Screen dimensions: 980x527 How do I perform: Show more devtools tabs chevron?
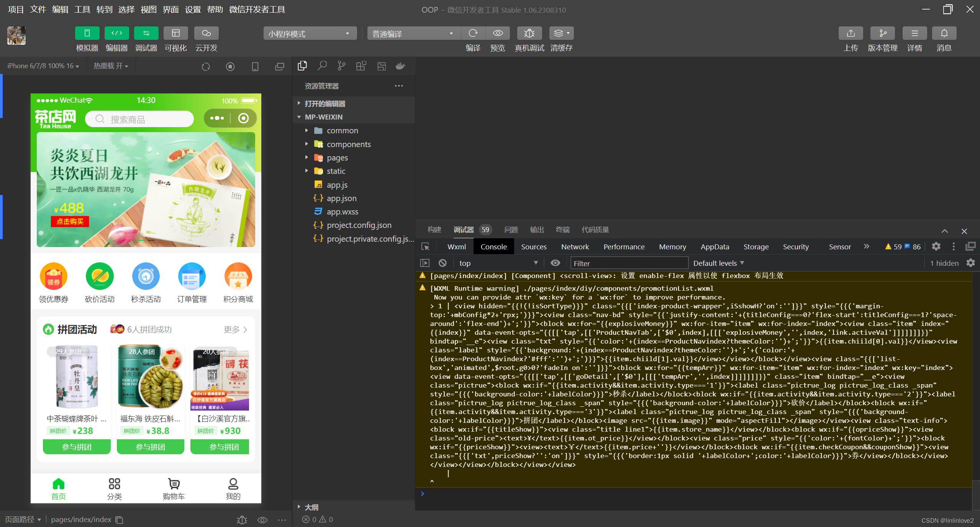[x=867, y=247]
